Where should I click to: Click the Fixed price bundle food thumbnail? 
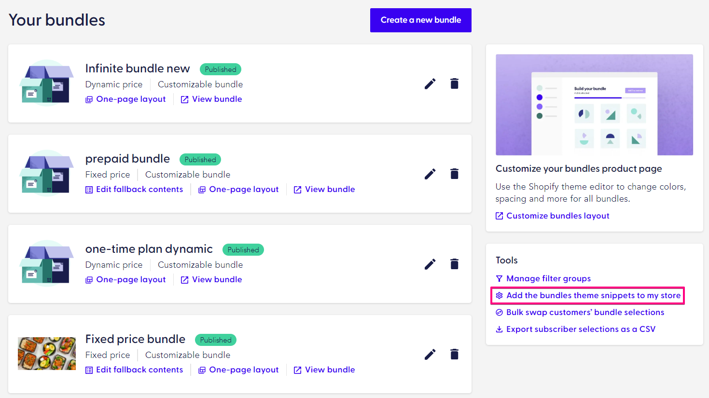(x=47, y=354)
